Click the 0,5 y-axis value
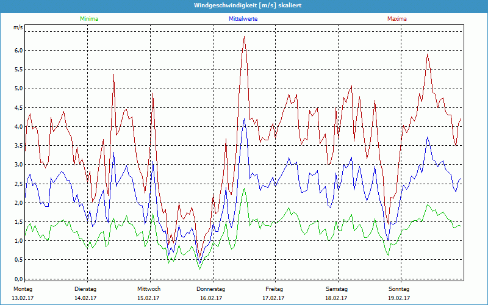The image size is (488, 305). 19,260
